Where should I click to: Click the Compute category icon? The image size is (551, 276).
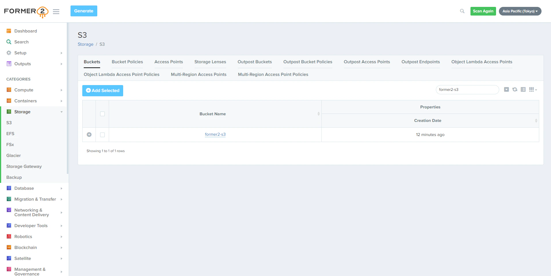(9, 90)
